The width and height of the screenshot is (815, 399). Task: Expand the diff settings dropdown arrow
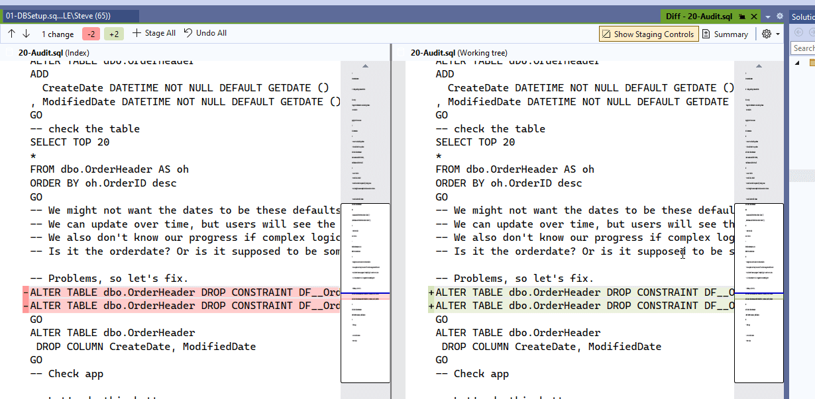(x=778, y=34)
